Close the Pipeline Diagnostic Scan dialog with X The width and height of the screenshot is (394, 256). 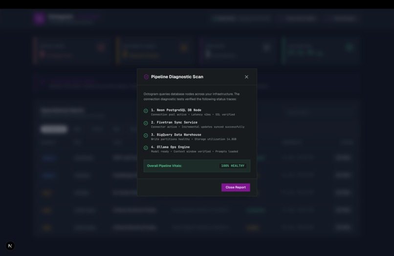coord(246,77)
